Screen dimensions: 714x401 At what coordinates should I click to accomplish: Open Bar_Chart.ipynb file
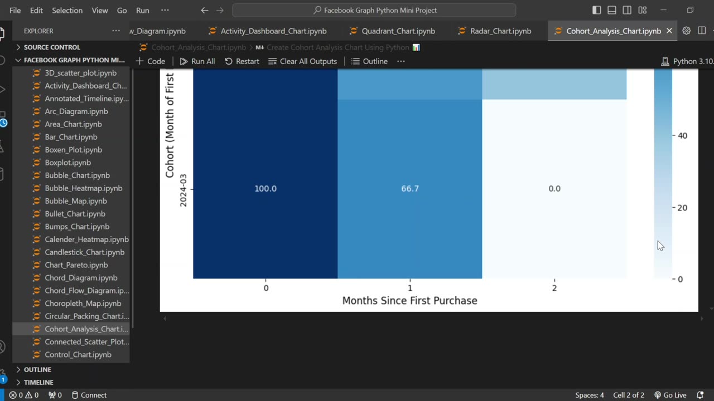point(71,137)
